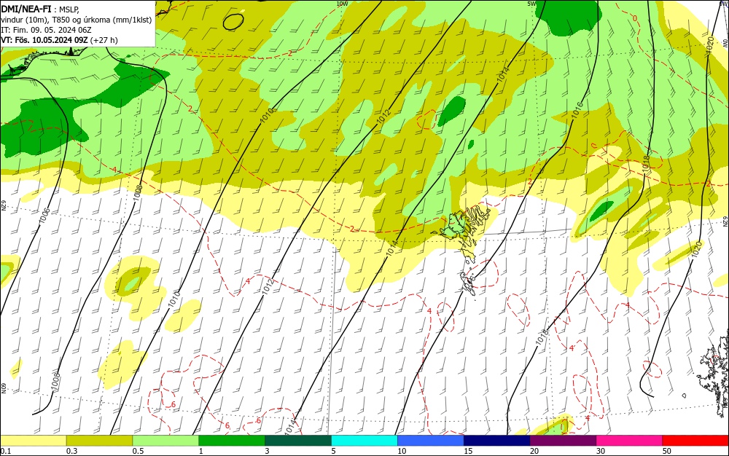Pick the cyan 5–10 legend swatch
729x456 pixels.
coord(364,441)
